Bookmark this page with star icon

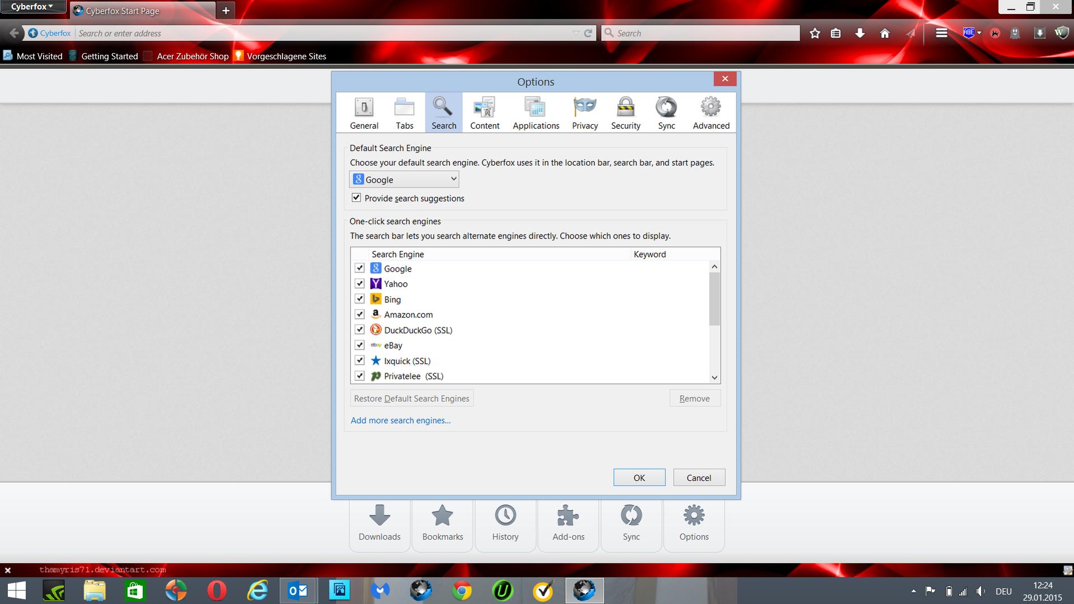pos(815,34)
